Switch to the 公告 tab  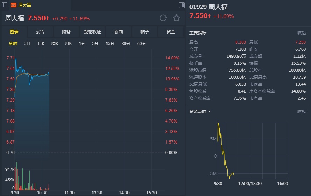tap(40, 32)
